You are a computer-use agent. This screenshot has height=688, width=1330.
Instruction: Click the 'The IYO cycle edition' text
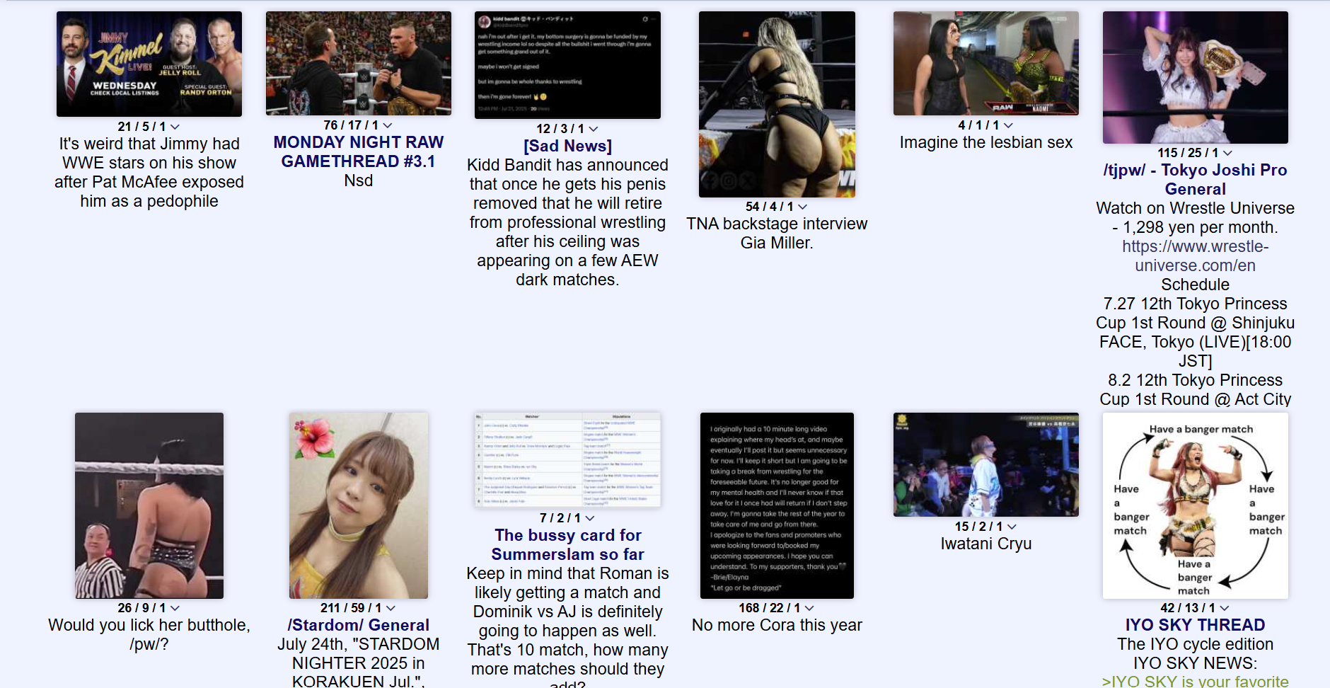(1196, 644)
